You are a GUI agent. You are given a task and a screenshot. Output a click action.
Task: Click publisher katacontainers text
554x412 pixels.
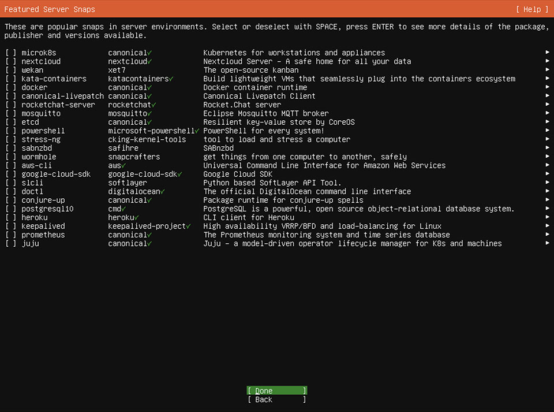(x=138, y=79)
